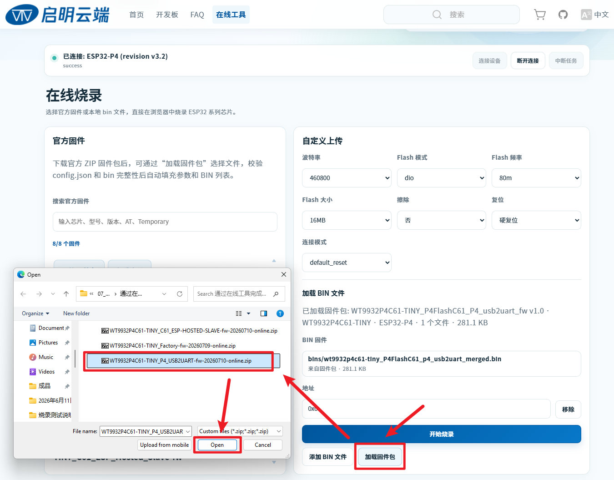Viewport: 614px width, 480px height.
Task: Open the file type filter dropdown
Action: coord(240,431)
